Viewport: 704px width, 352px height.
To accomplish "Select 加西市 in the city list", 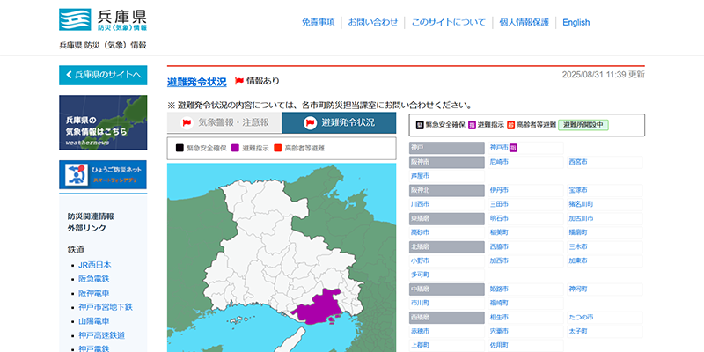I will tap(499, 260).
